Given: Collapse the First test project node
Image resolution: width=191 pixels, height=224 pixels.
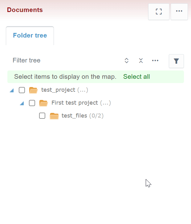Looking at the screenshot, I should 22,103.
